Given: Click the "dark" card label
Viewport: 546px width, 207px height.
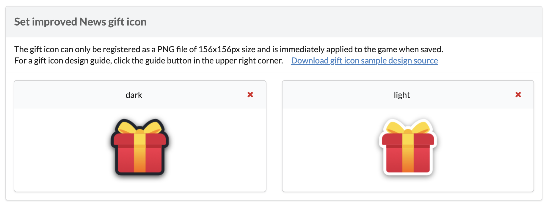Looking at the screenshot, I should 134,95.
